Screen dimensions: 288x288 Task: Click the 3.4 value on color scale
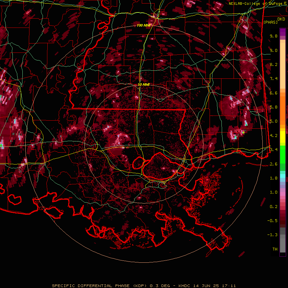274,150
